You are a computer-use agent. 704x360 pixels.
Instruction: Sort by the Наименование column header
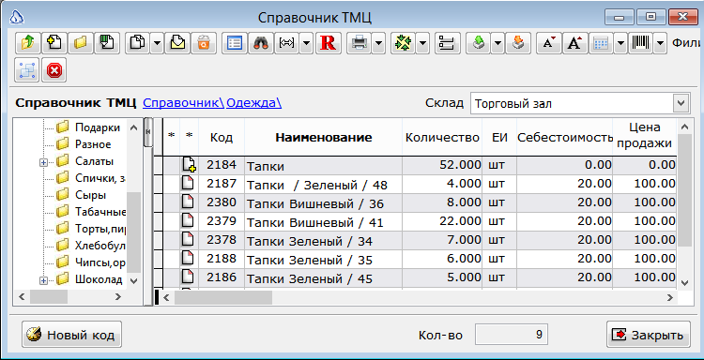coord(323,137)
